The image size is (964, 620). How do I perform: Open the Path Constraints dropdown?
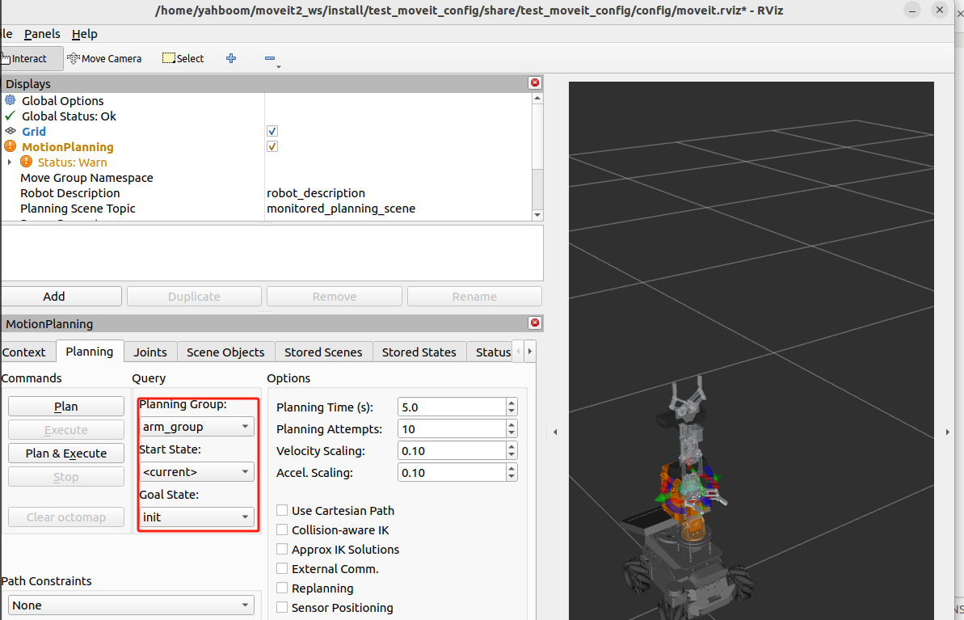(x=131, y=605)
